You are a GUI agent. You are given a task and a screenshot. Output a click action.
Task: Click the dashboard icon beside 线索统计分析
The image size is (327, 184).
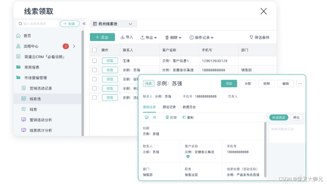coord(24,130)
